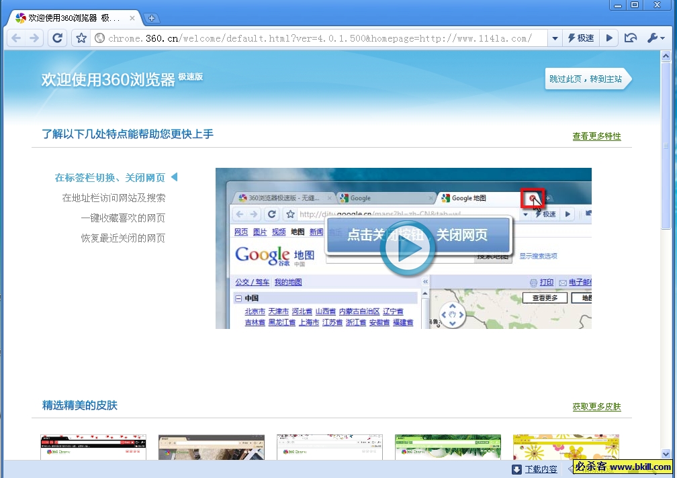Viewport: 677px width, 478px height.
Task: Reload the current page
Action: (x=58, y=38)
